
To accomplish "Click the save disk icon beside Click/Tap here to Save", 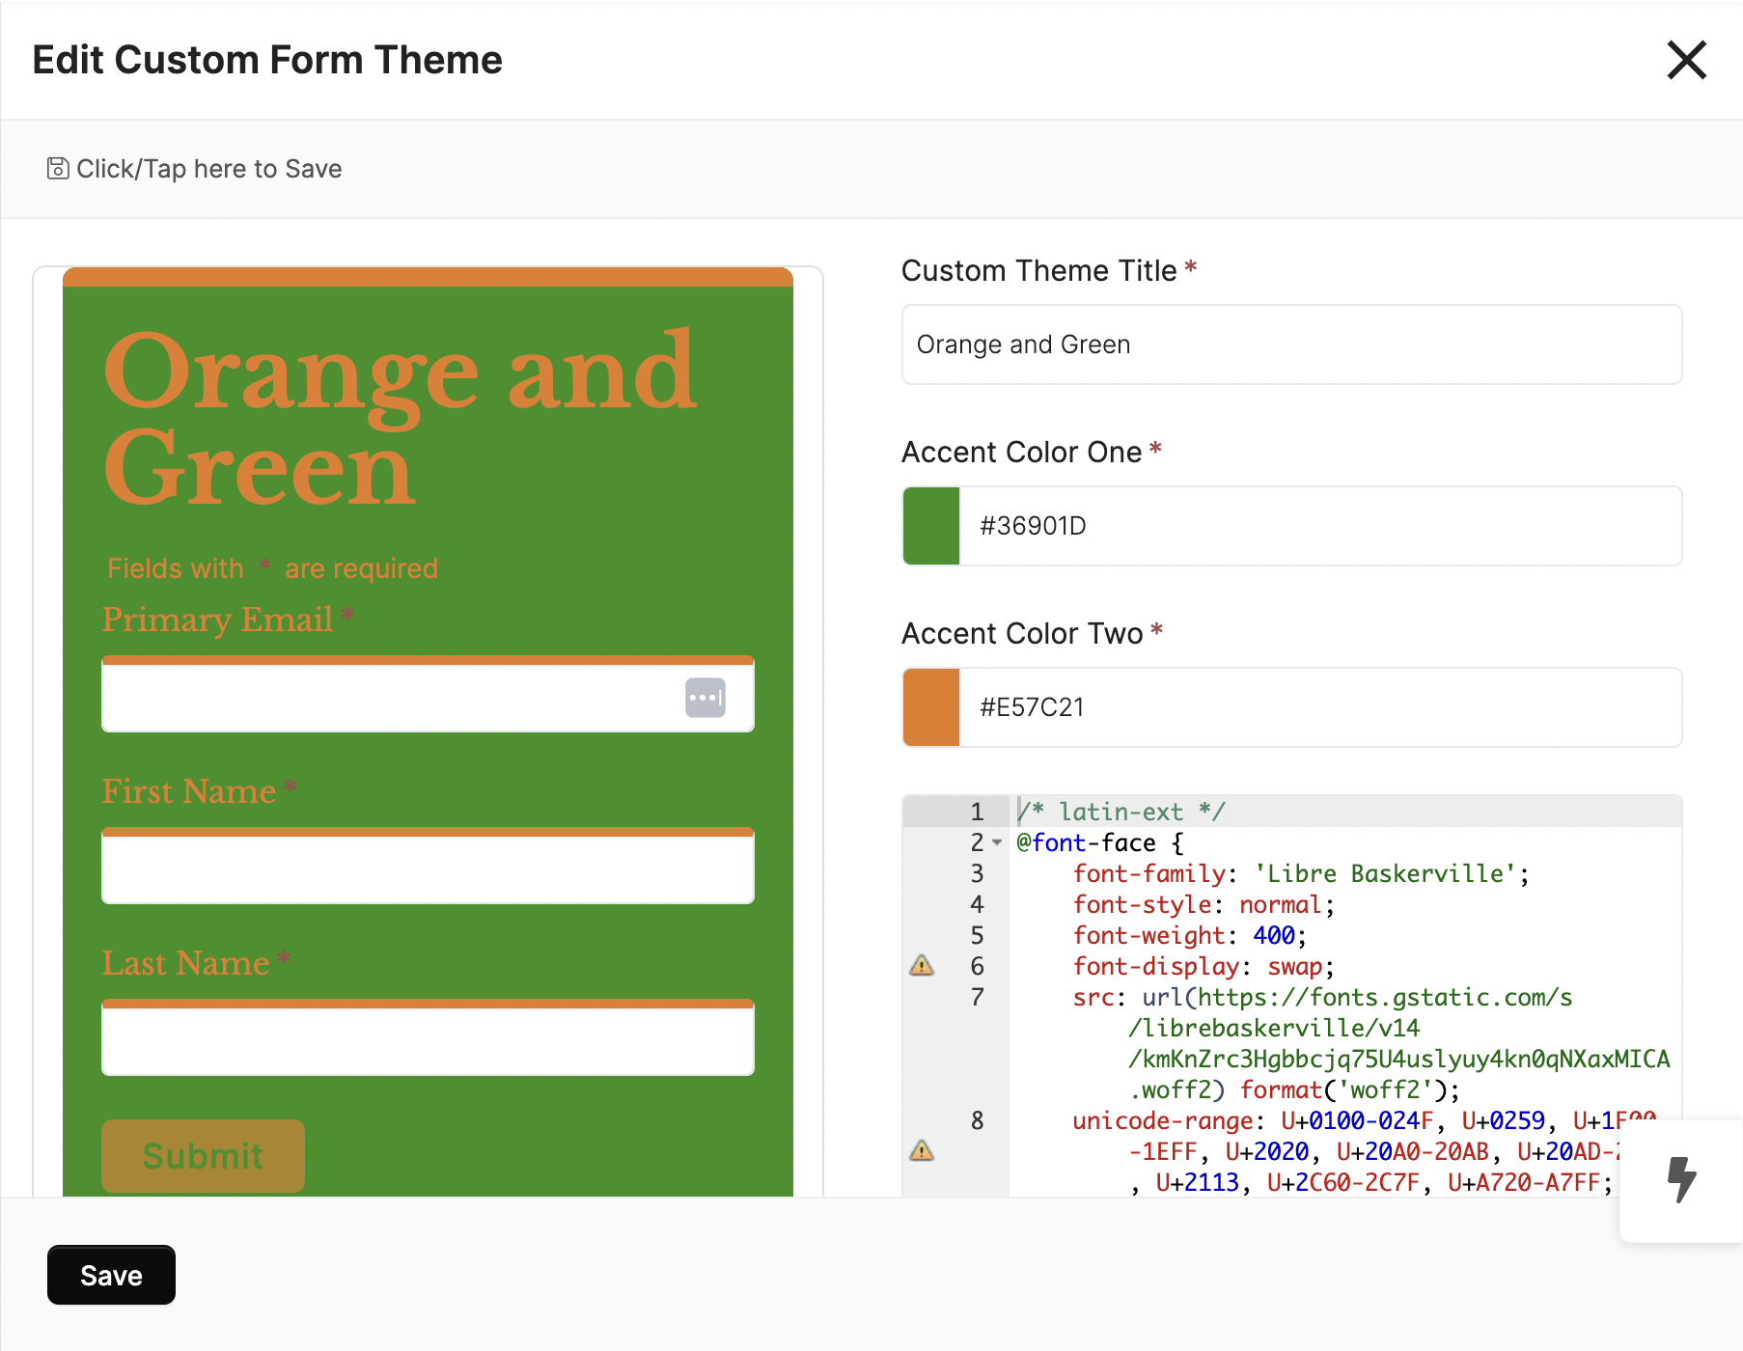I will coord(57,168).
